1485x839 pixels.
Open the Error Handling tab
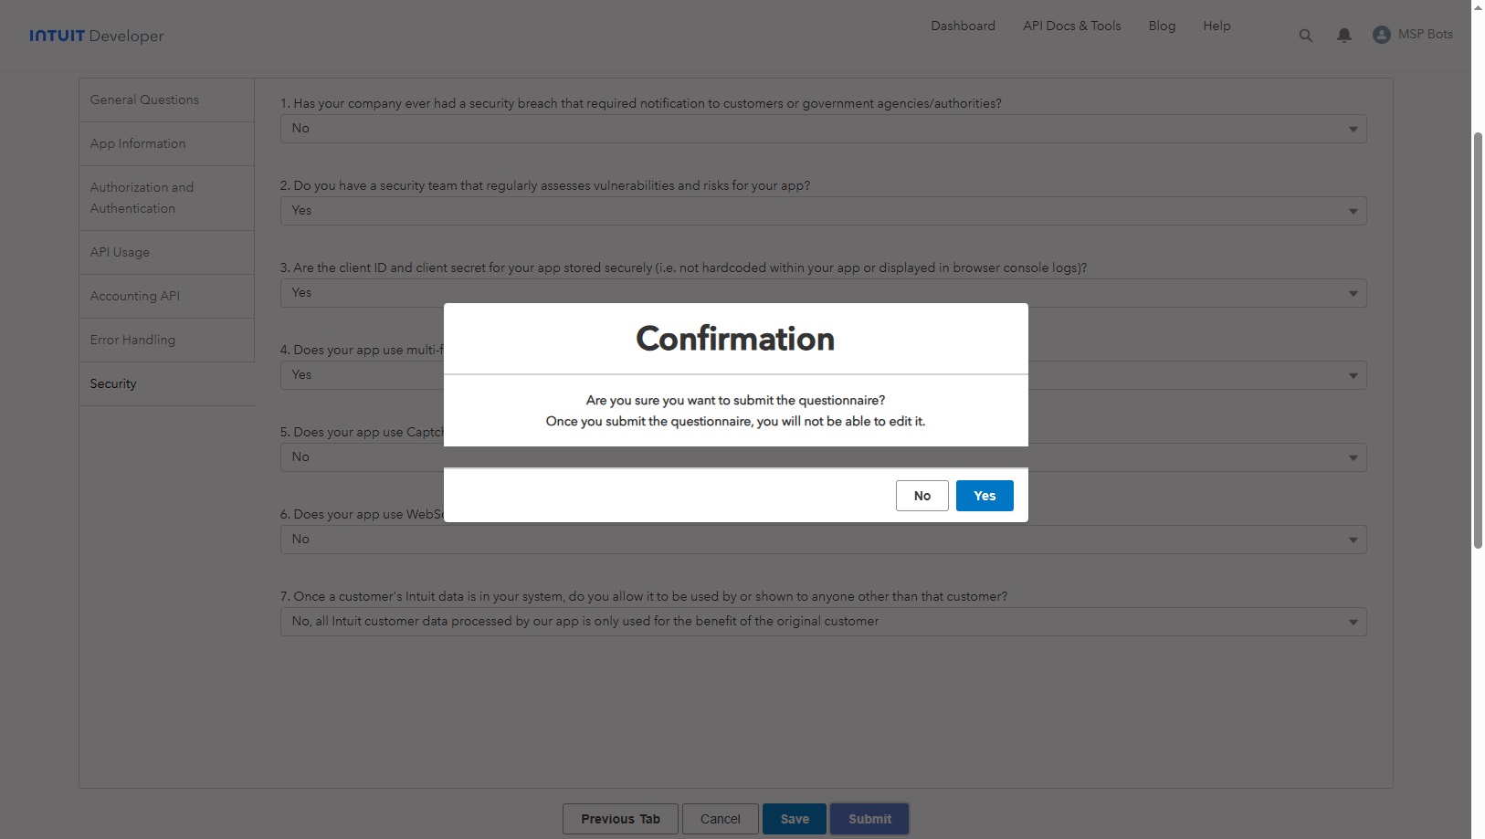132,340
